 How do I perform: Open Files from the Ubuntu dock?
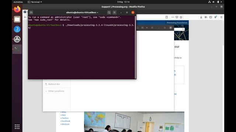point(17,19)
